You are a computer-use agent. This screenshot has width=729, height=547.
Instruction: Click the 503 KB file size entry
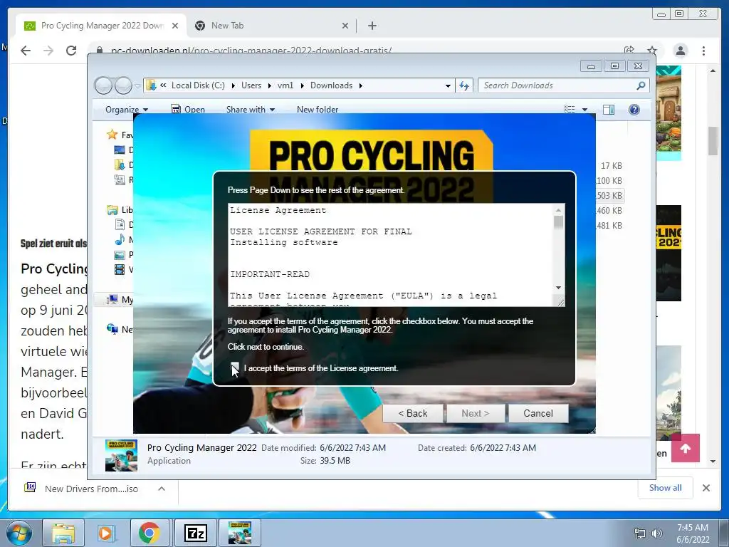tap(609, 195)
